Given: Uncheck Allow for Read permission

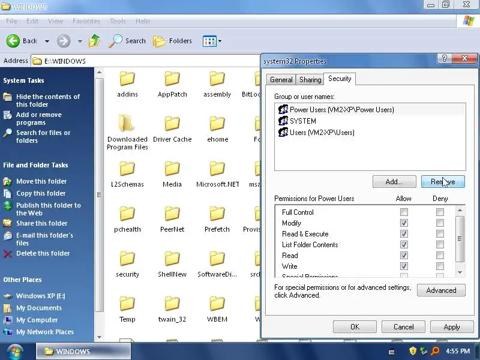Looking at the screenshot, I should click(x=404, y=256).
